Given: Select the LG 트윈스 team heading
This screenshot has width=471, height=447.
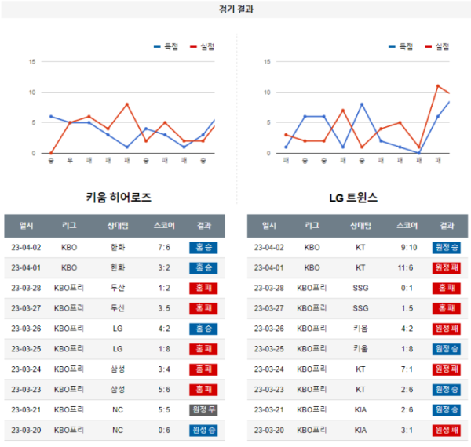Looking at the screenshot, I should click(353, 198).
